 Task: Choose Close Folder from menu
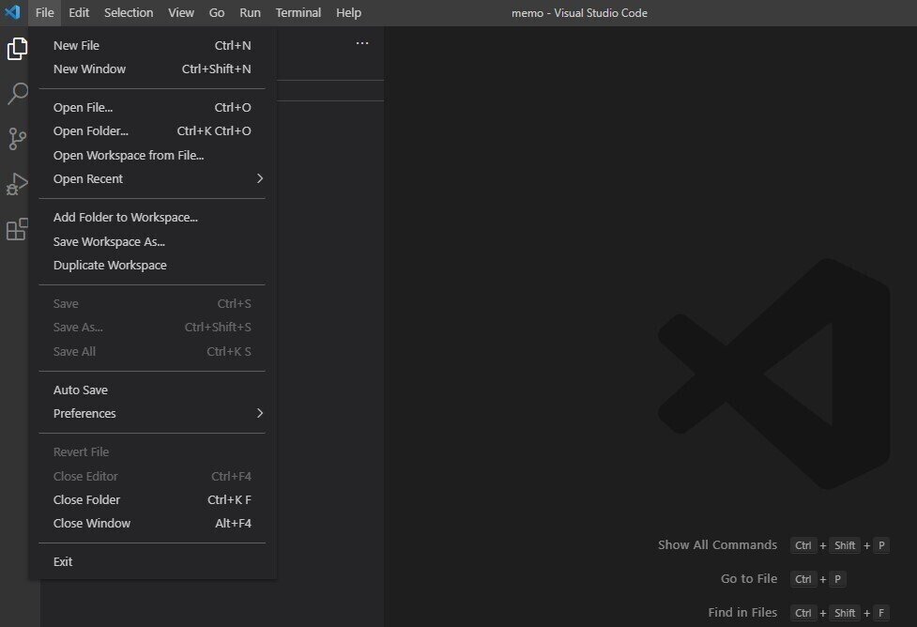(x=152, y=499)
